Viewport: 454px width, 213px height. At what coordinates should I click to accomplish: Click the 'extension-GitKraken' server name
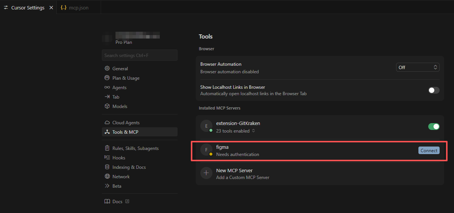(x=238, y=123)
